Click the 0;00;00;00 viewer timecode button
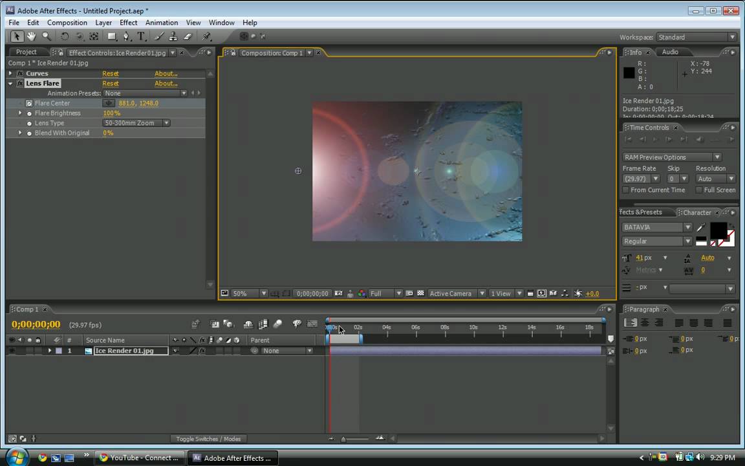Image resolution: width=745 pixels, height=466 pixels. click(x=312, y=293)
